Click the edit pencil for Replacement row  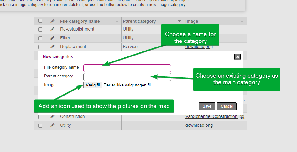click(52, 47)
